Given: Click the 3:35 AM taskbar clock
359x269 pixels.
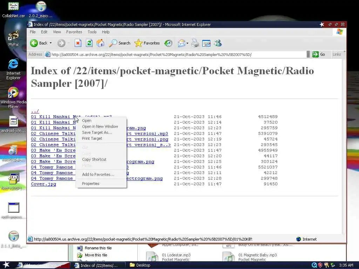Looking at the screenshot, I should coord(346,265).
